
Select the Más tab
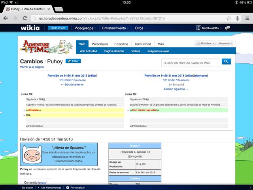coord(160,44)
